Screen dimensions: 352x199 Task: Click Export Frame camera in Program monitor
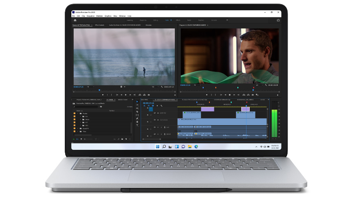coord(253,95)
